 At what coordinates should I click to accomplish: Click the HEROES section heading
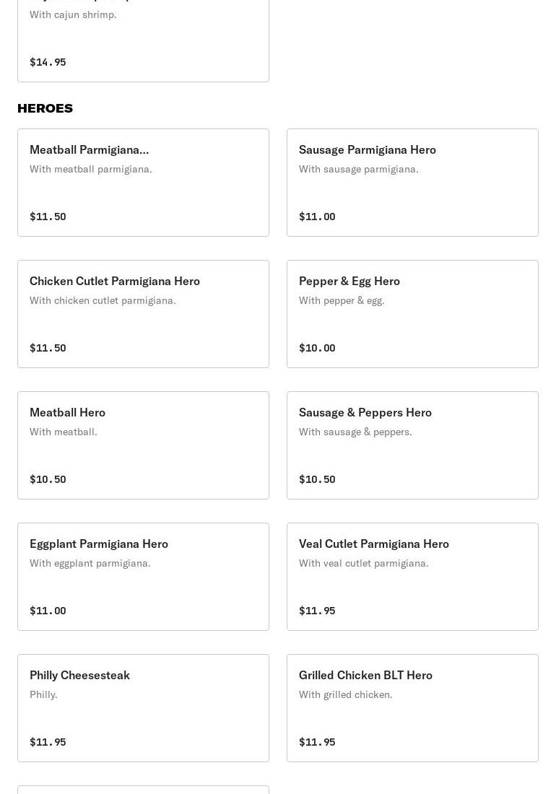(45, 108)
